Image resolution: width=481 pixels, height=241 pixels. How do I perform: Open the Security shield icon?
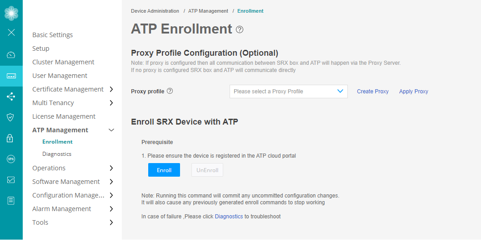coord(11,117)
